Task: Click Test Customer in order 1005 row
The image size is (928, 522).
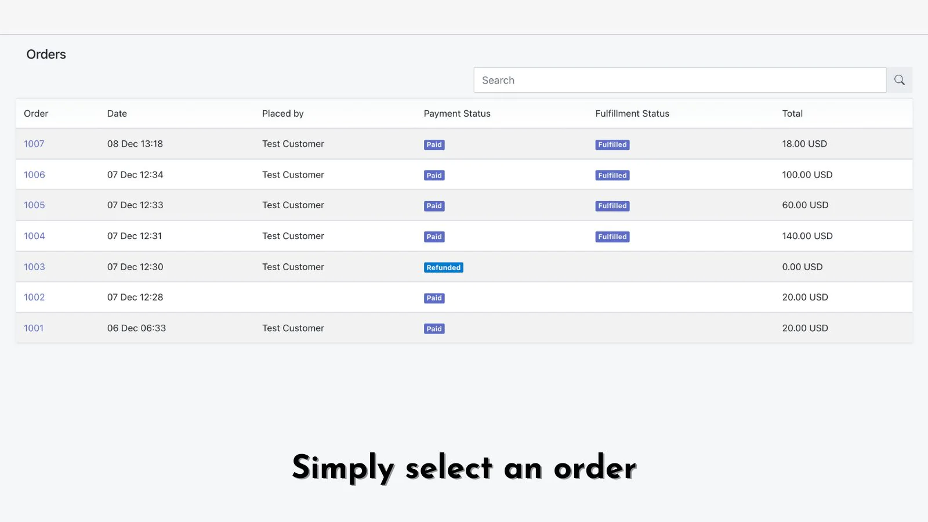Action: (x=293, y=205)
